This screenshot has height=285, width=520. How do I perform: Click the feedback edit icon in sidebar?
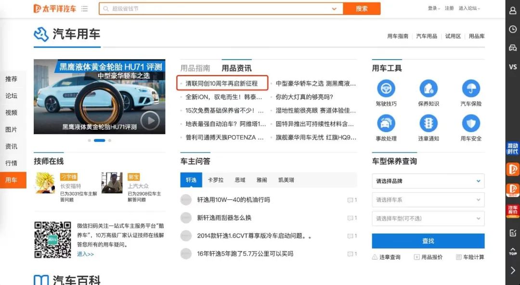(x=513, y=233)
